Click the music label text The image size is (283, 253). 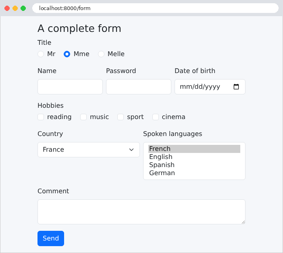coord(100,117)
